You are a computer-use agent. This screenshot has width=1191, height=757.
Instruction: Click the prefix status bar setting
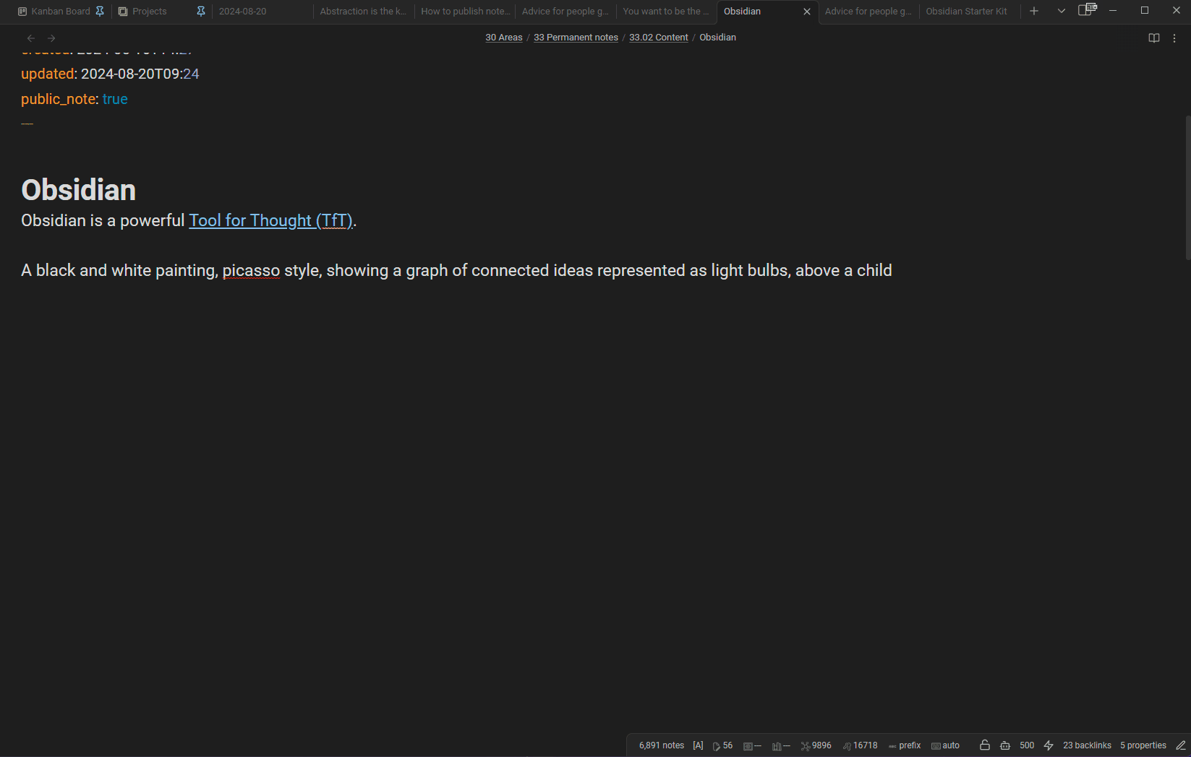click(905, 745)
